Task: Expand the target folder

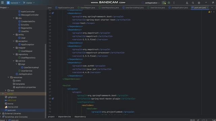Action: click(3, 94)
